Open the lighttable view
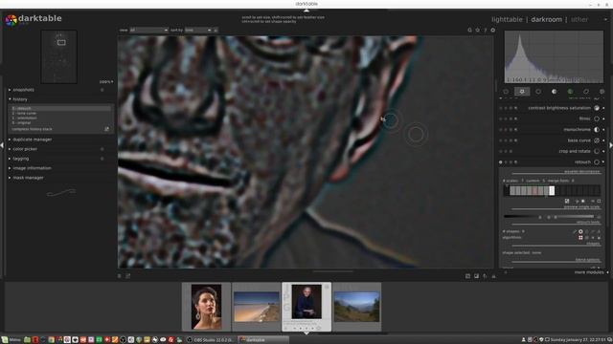The height and width of the screenshot is (344, 613). point(507,19)
